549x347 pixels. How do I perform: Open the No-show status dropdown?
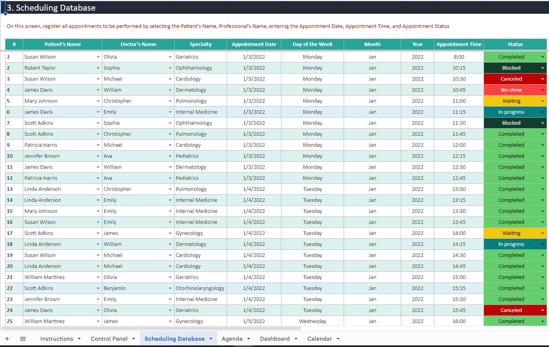[543, 90]
